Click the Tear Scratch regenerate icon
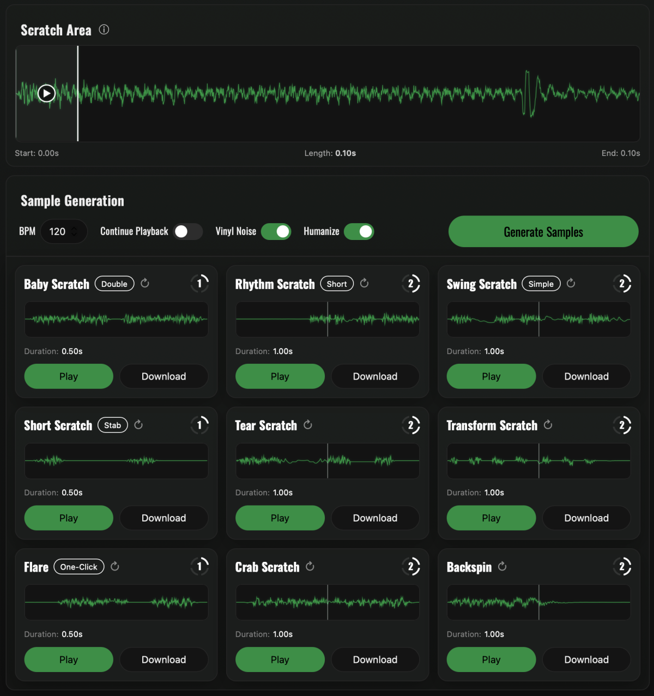 308,424
